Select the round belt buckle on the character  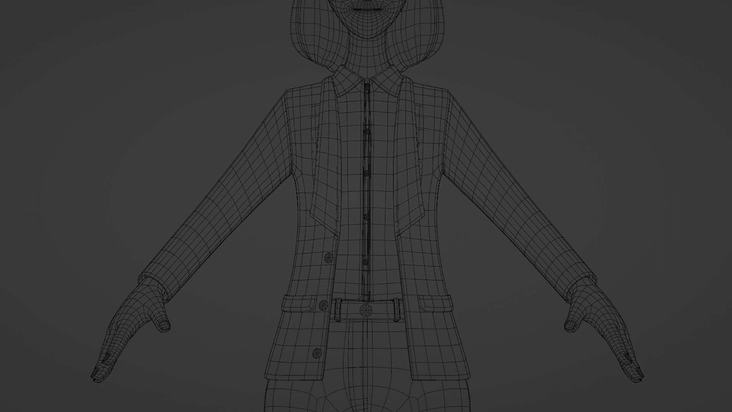[x=365, y=310]
